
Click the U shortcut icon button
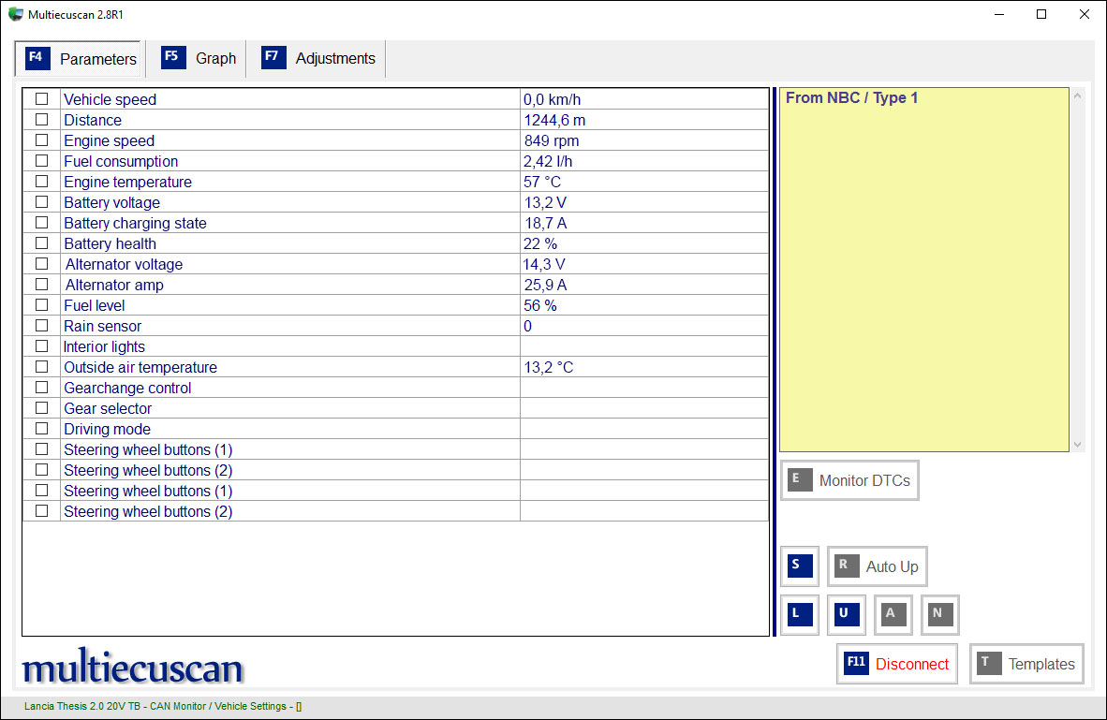tap(847, 614)
